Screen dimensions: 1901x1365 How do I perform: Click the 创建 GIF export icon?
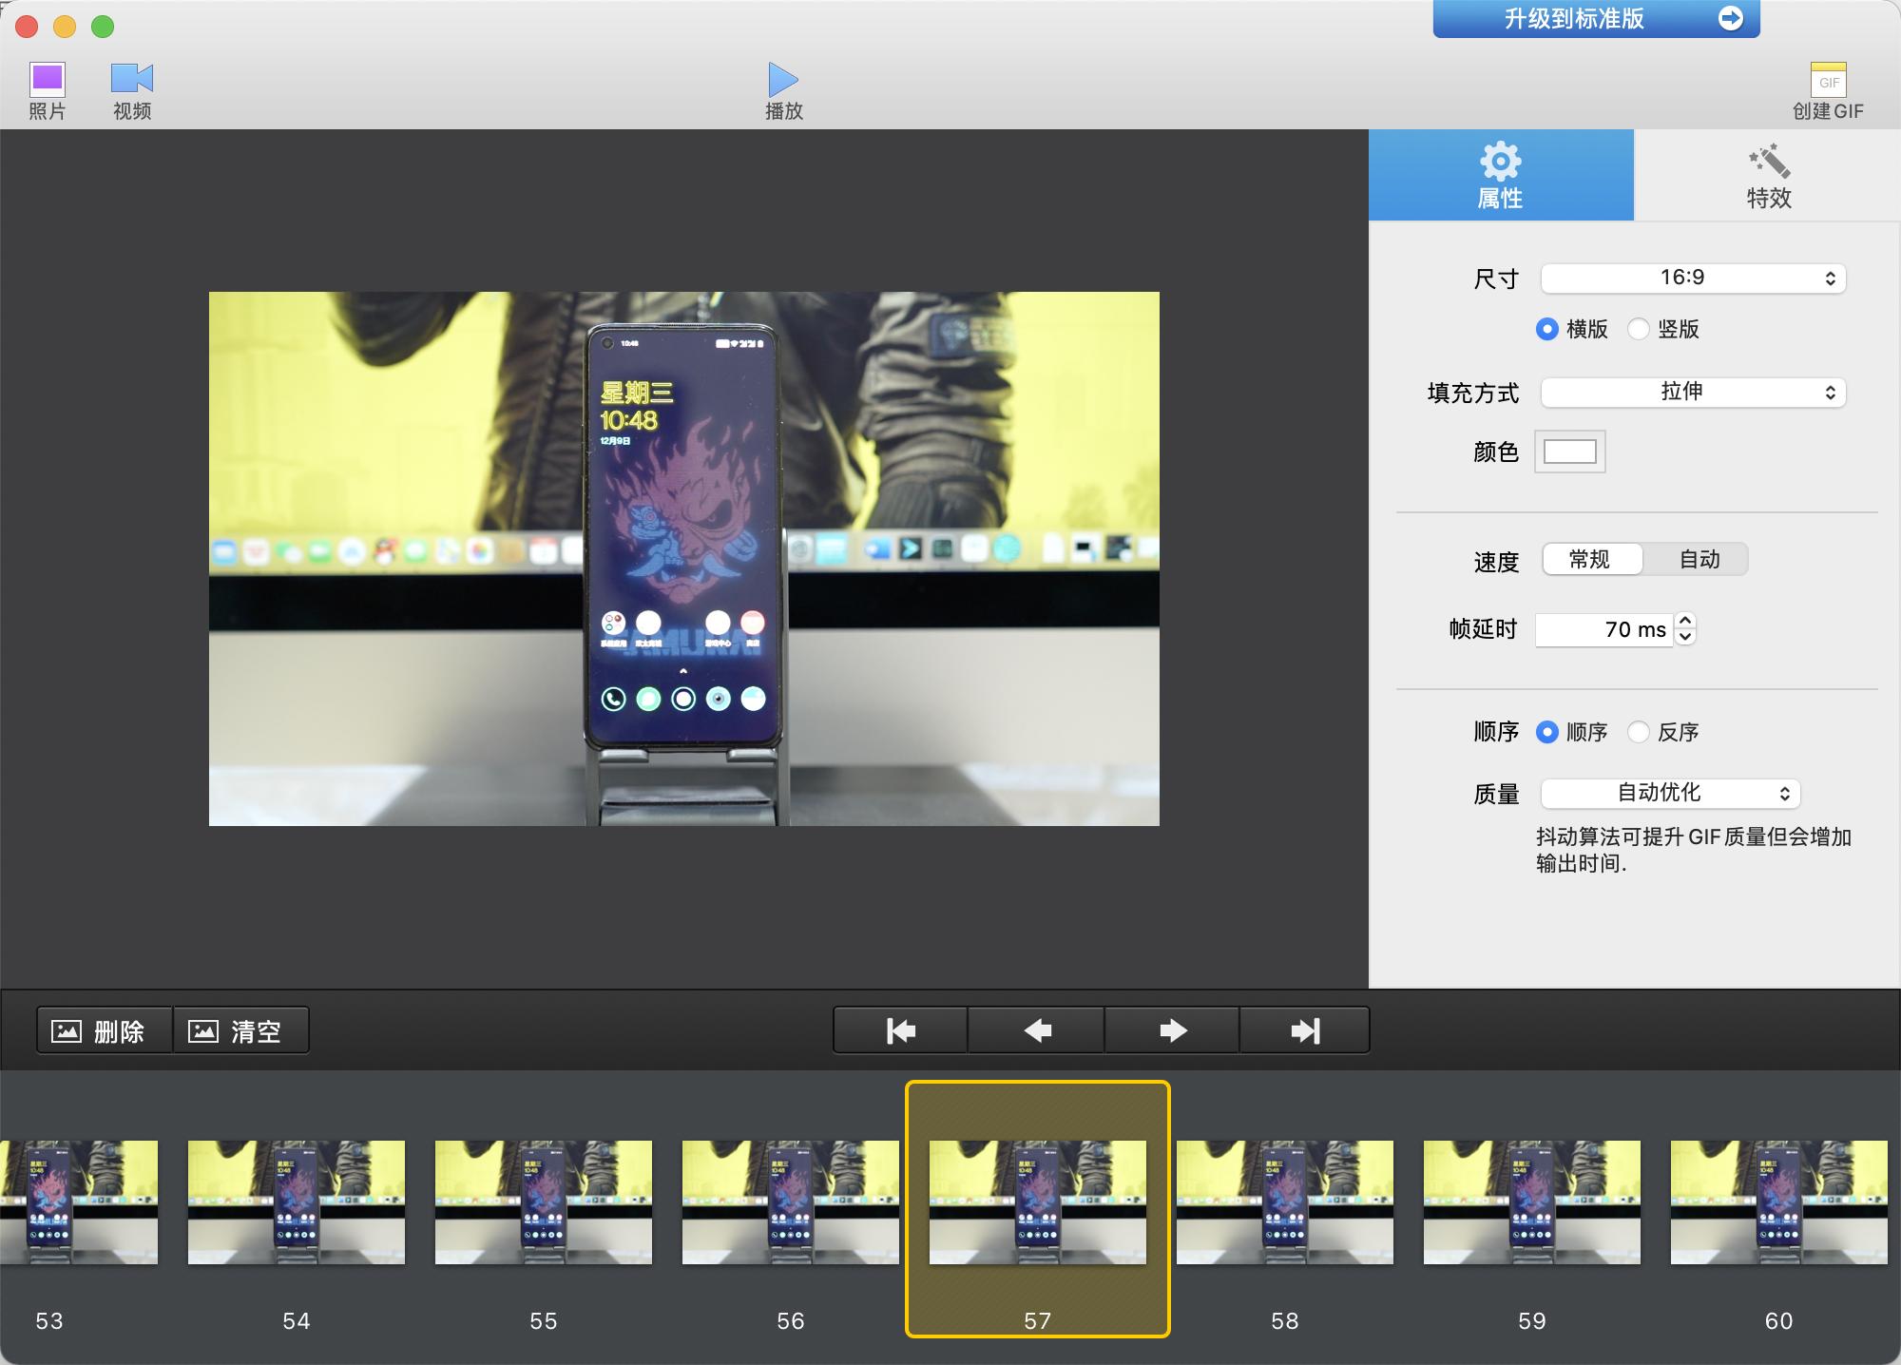[1829, 88]
